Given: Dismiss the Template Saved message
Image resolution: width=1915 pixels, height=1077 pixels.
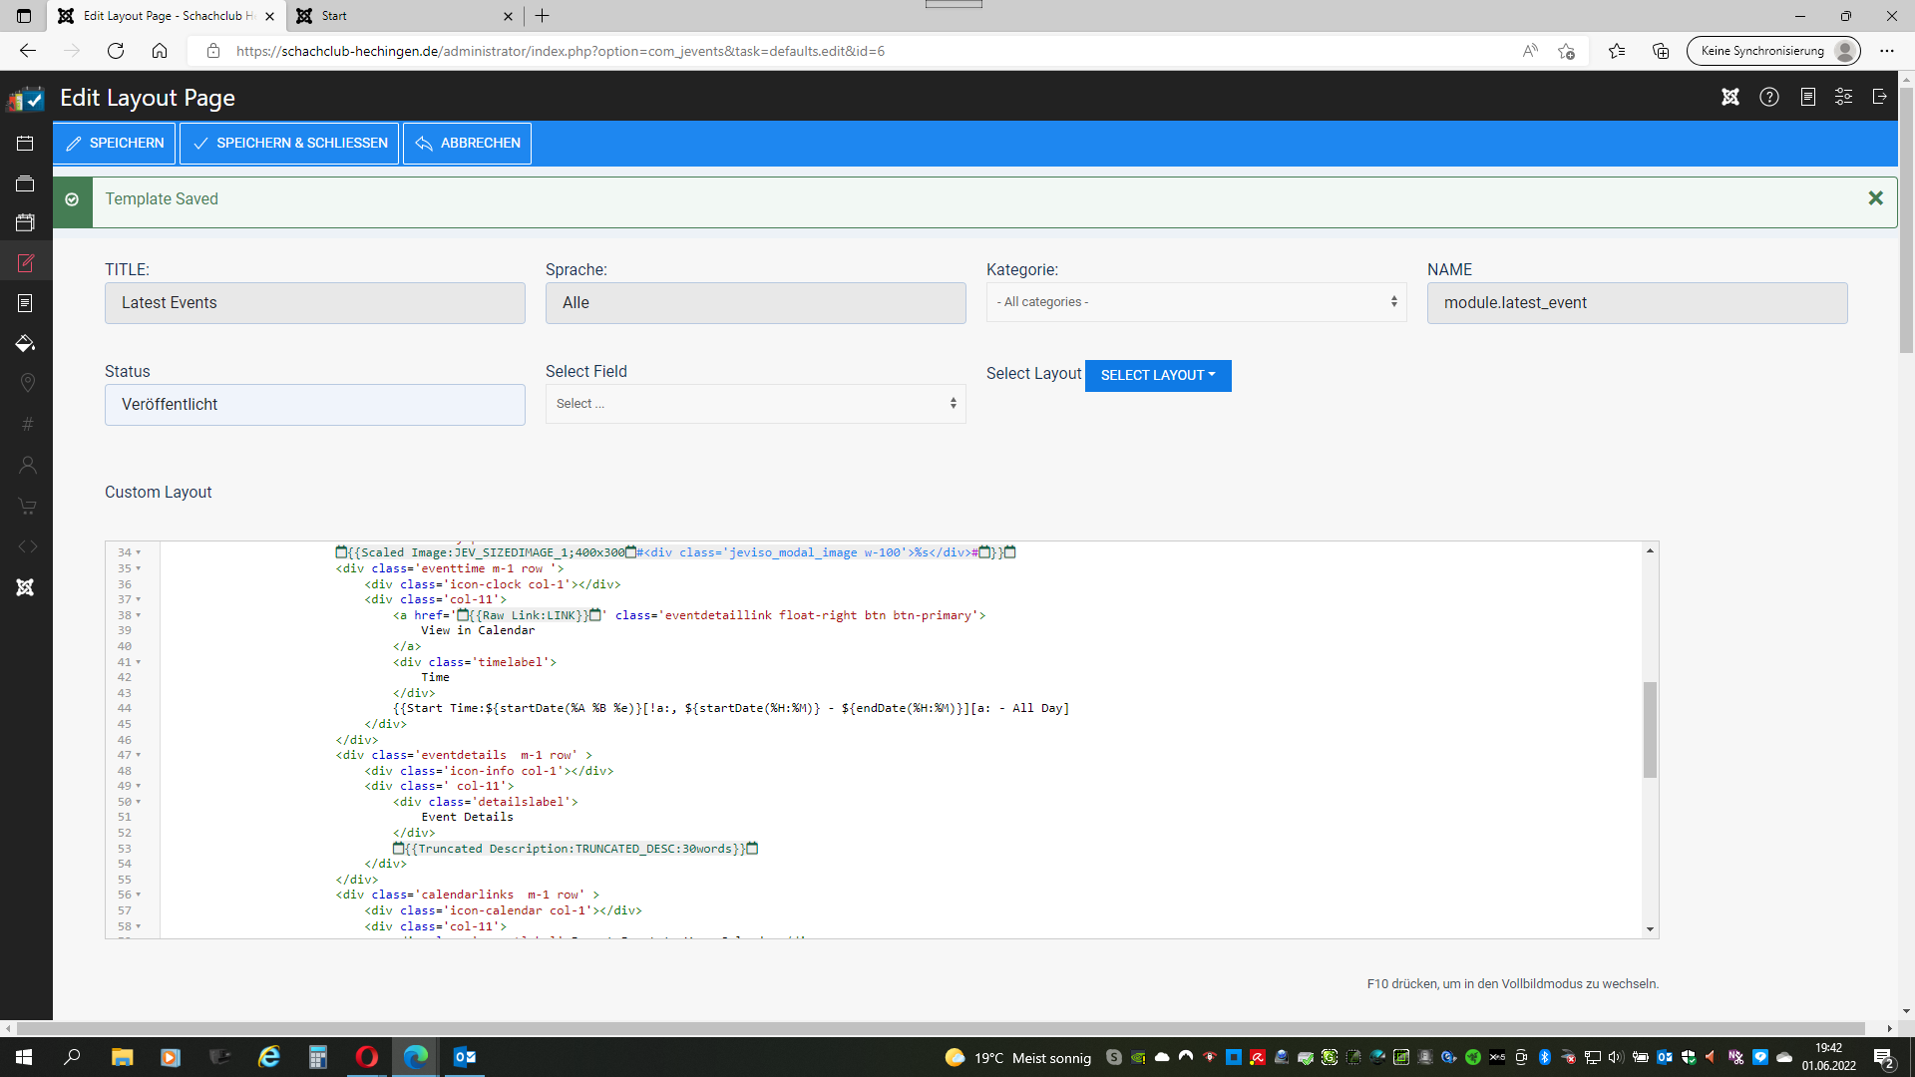Looking at the screenshot, I should coord(1875,198).
